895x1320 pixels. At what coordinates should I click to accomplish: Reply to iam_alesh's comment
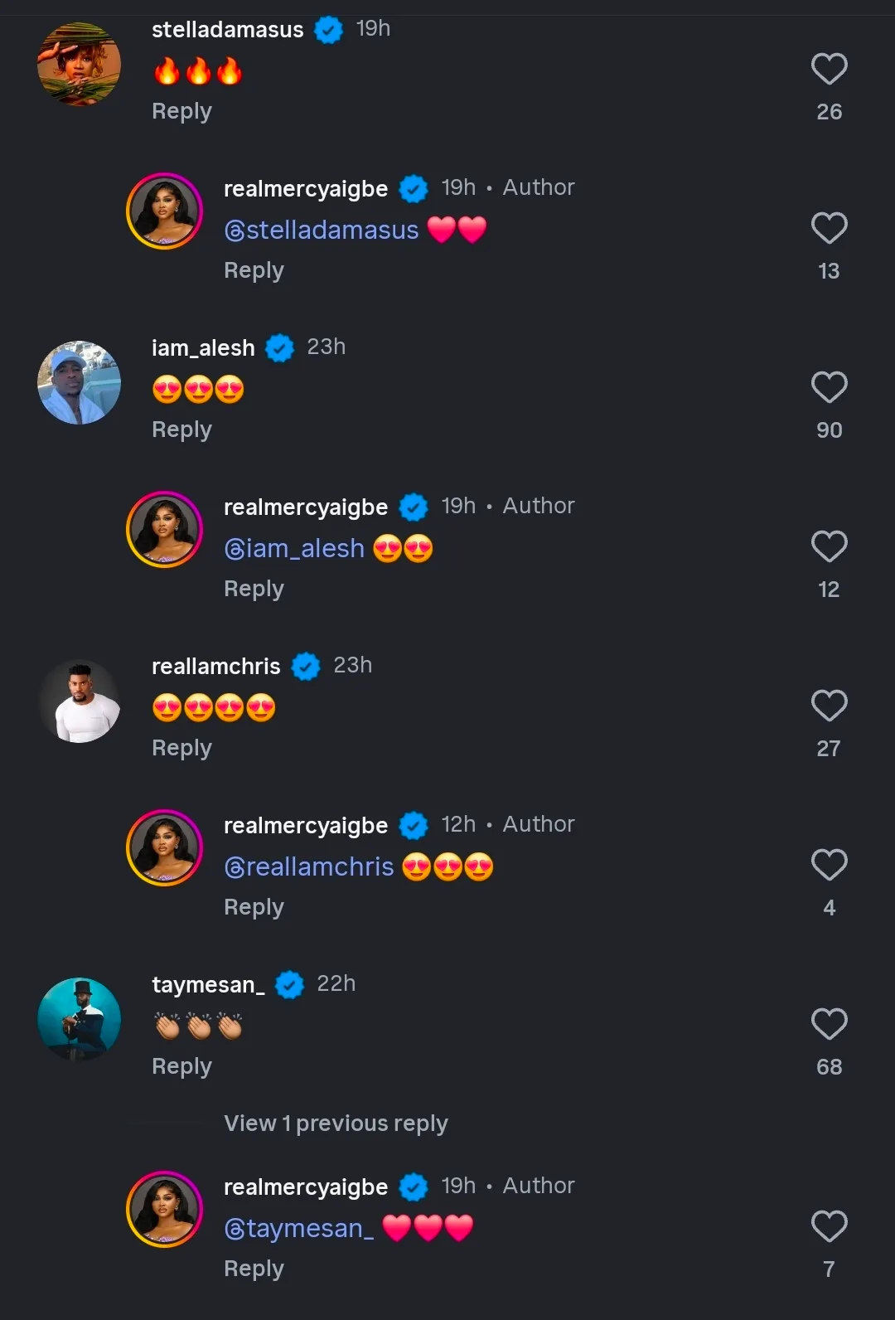[x=181, y=429]
